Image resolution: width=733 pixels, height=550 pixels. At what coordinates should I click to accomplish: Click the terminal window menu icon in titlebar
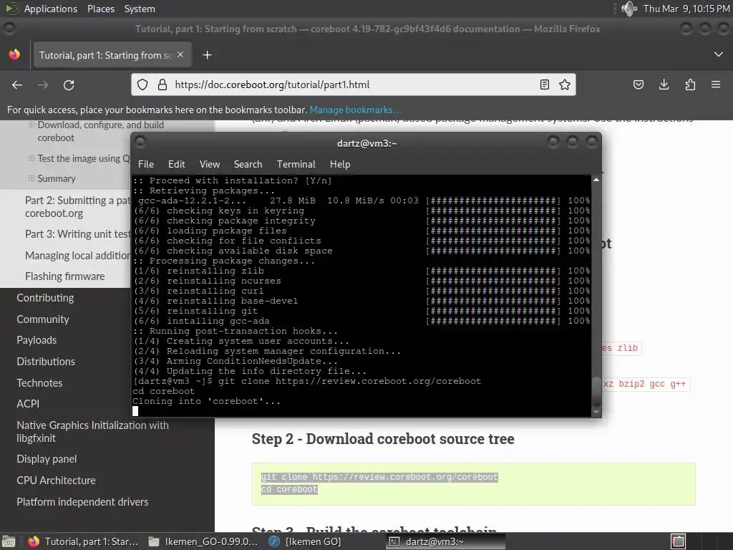pos(140,143)
